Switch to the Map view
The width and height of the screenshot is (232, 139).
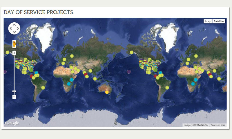(208, 21)
